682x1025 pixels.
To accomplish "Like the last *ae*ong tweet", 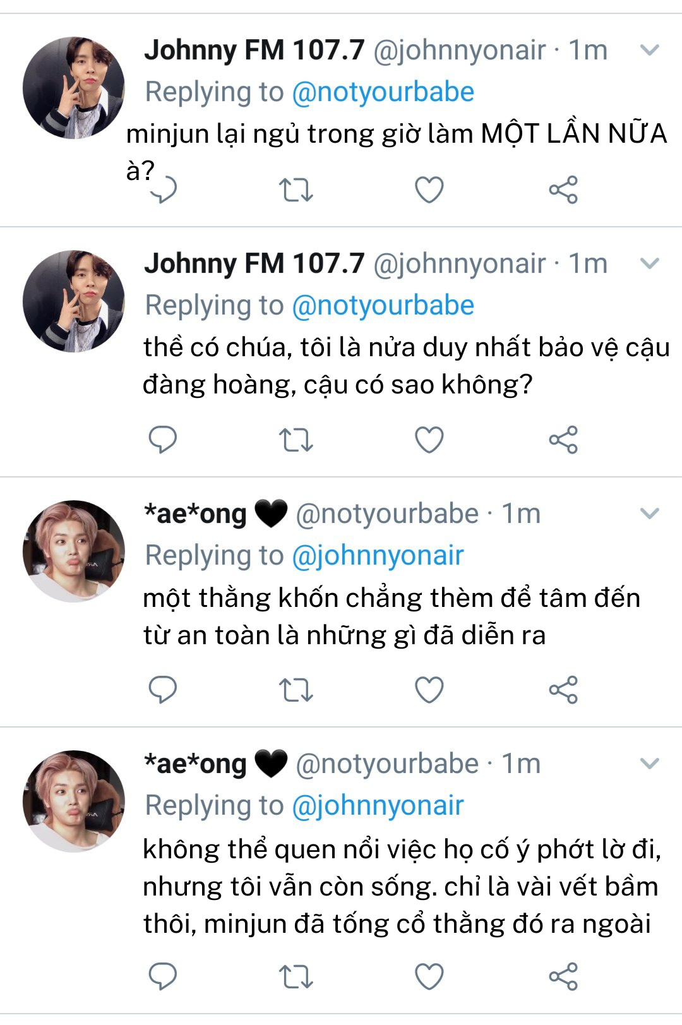I will [x=429, y=976].
